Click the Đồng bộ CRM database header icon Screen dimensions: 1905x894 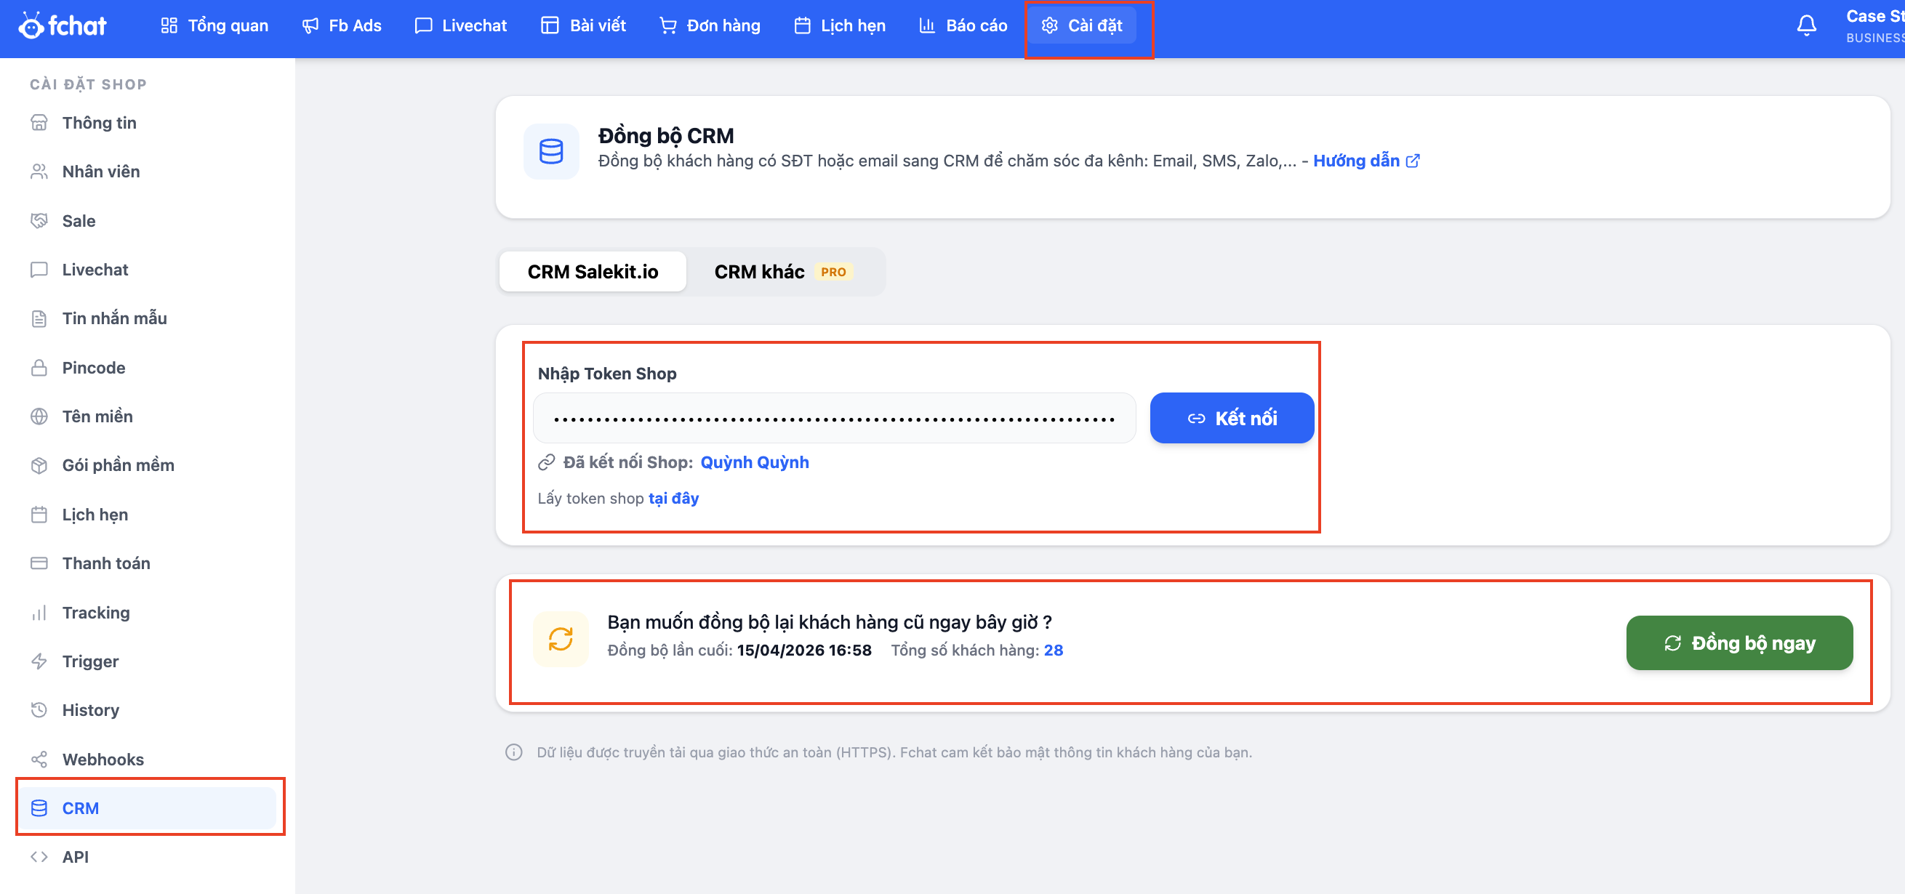[x=551, y=151]
